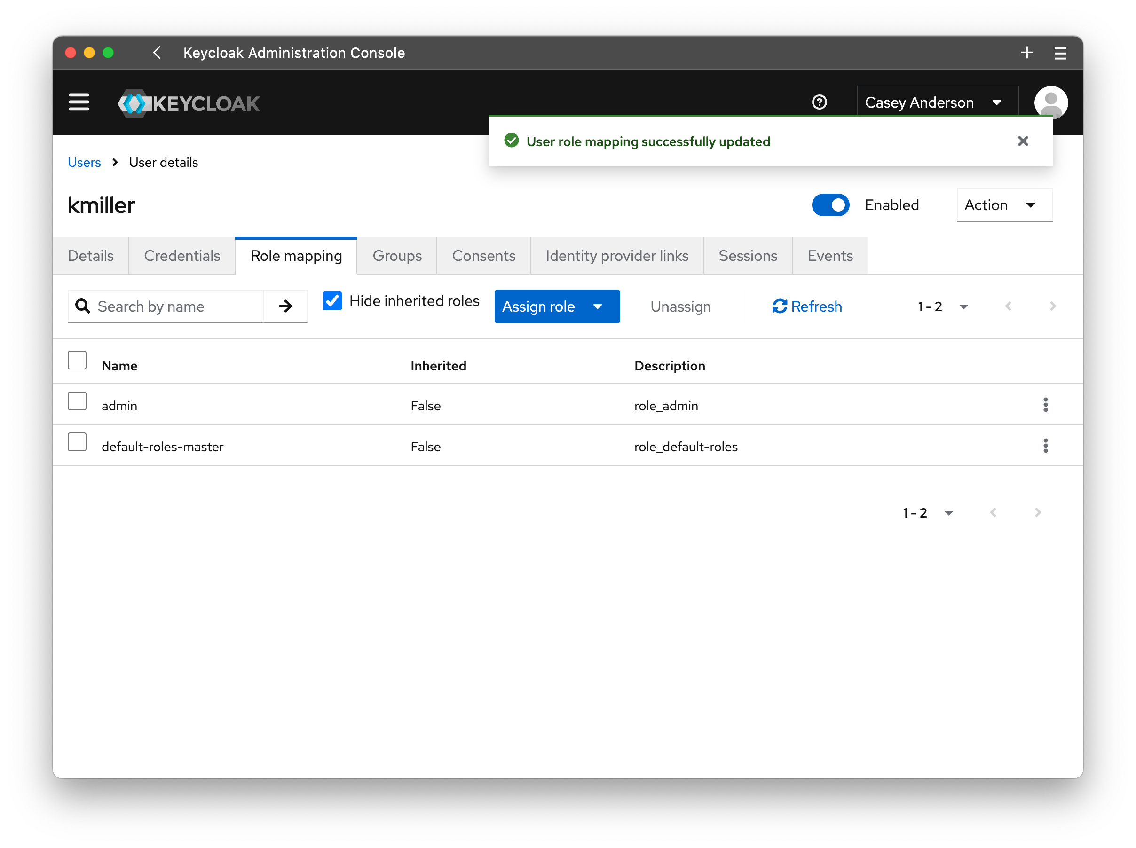Submit search with the arrow icon
This screenshot has width=1136, height=848.
pos(285,306)
